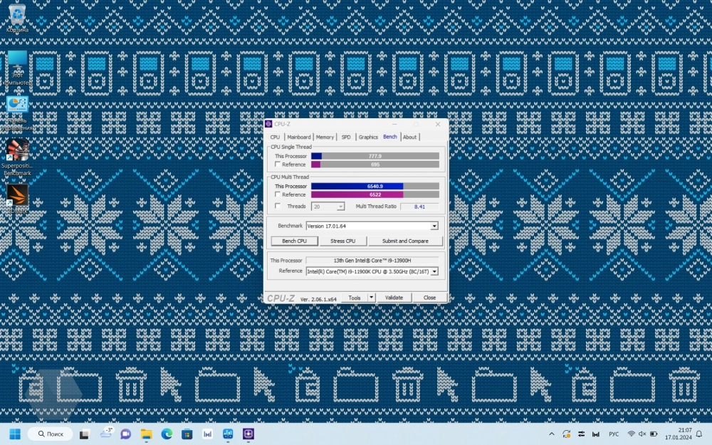
Task: Open the Control Panel desktop icon
Action: click(17, 107)
